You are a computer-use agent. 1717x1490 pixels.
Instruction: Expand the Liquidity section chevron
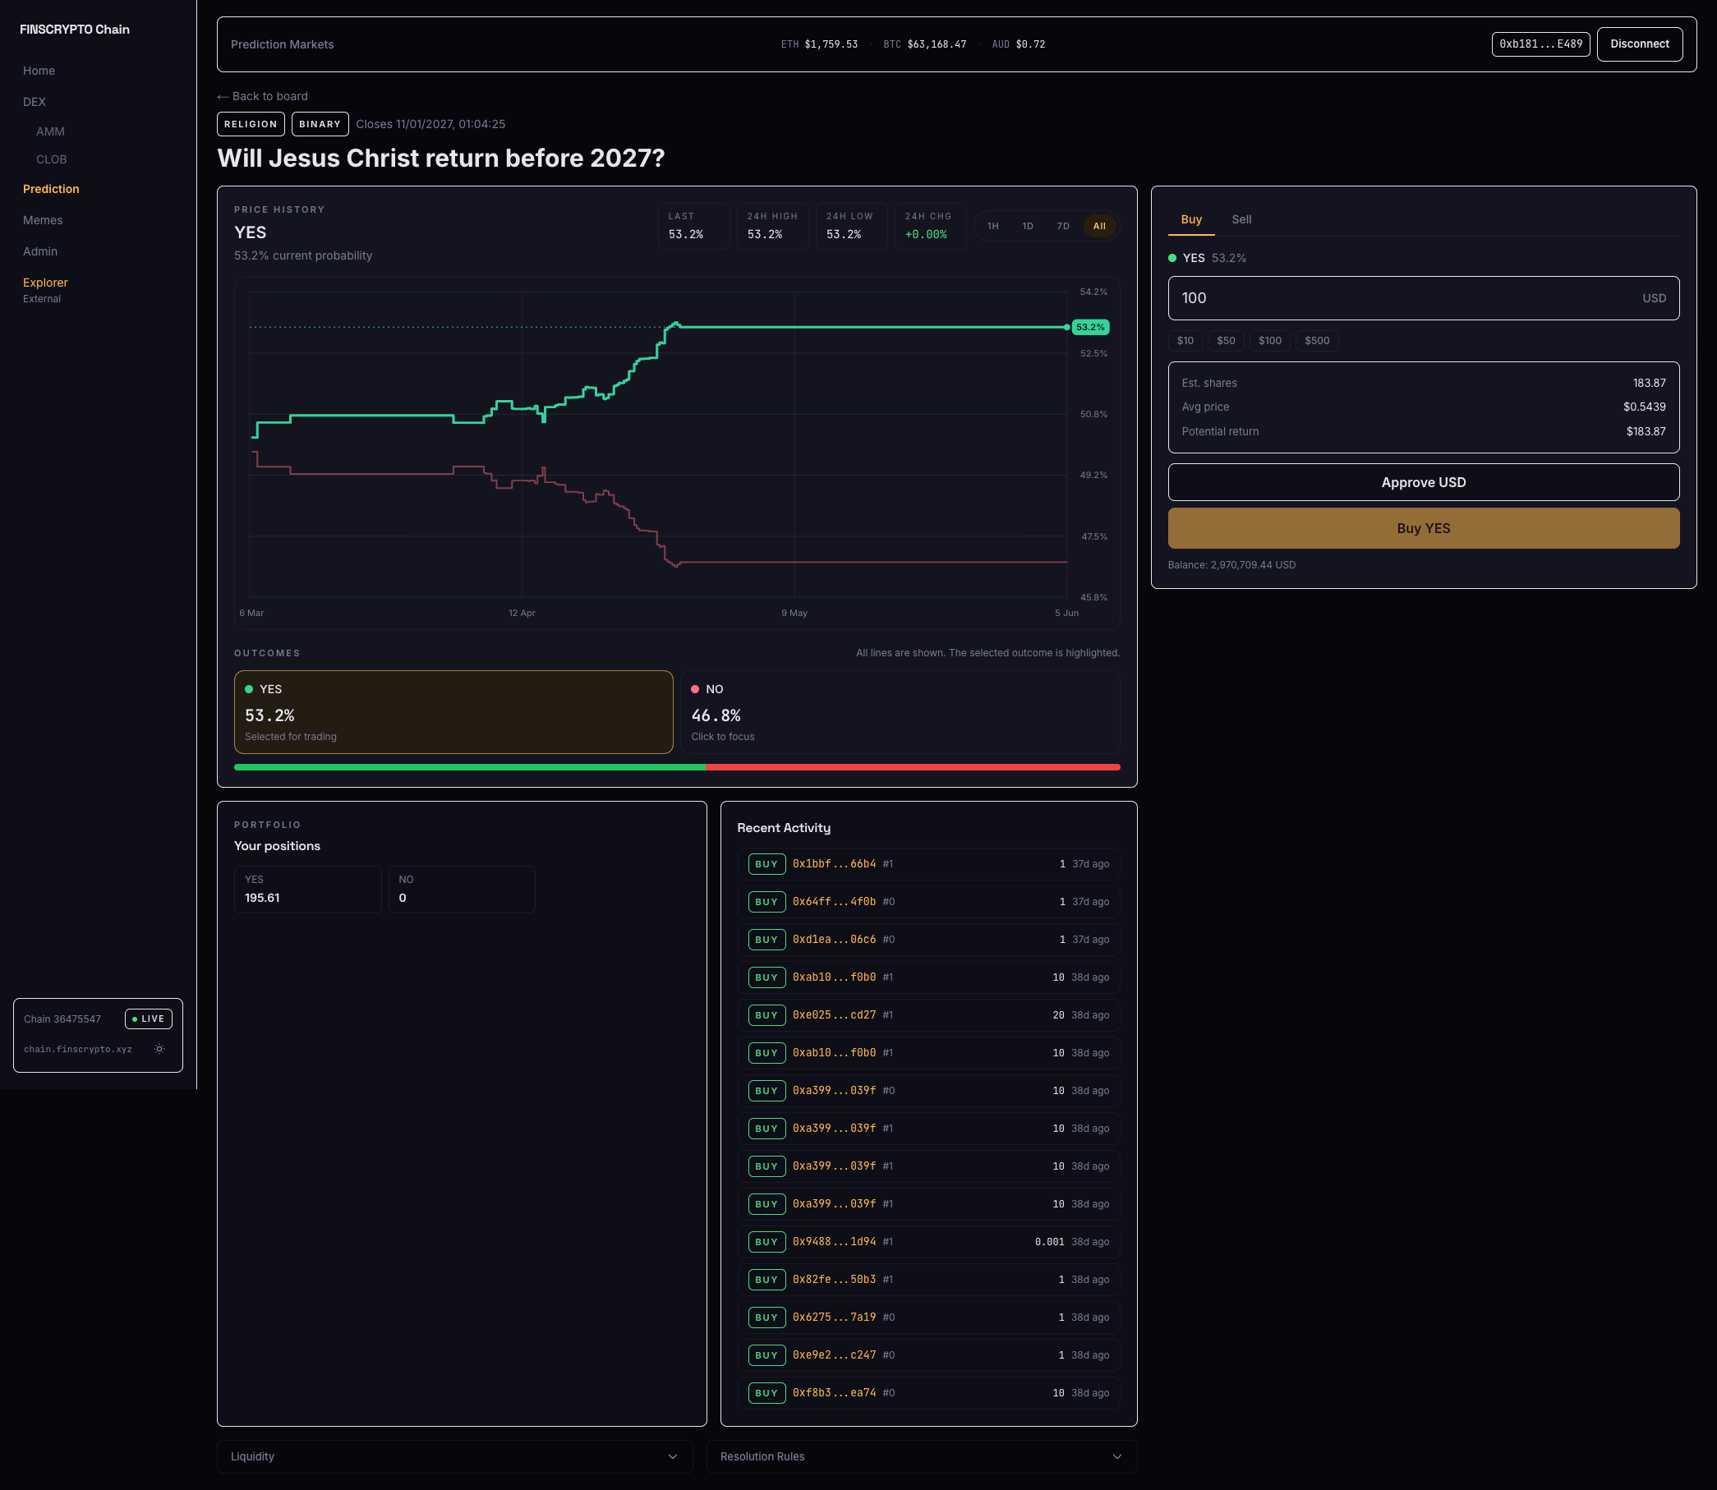click(673, 1457)
